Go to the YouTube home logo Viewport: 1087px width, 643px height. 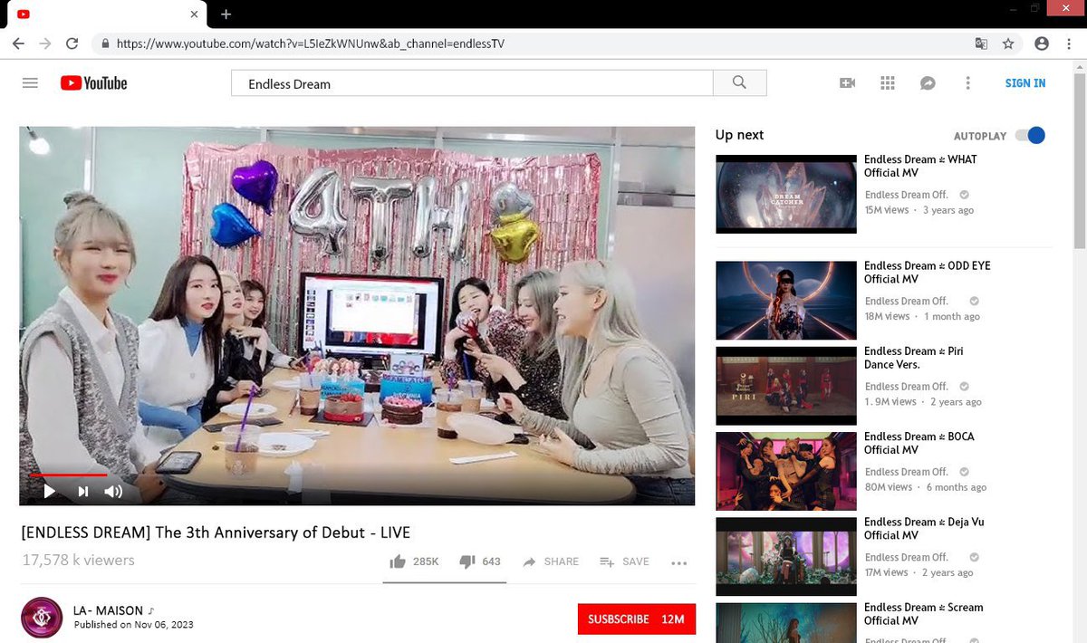(94, 83)
